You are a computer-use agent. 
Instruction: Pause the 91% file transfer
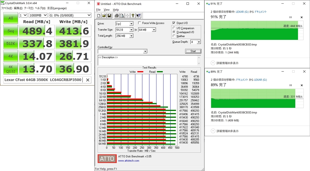click(291, 17)
